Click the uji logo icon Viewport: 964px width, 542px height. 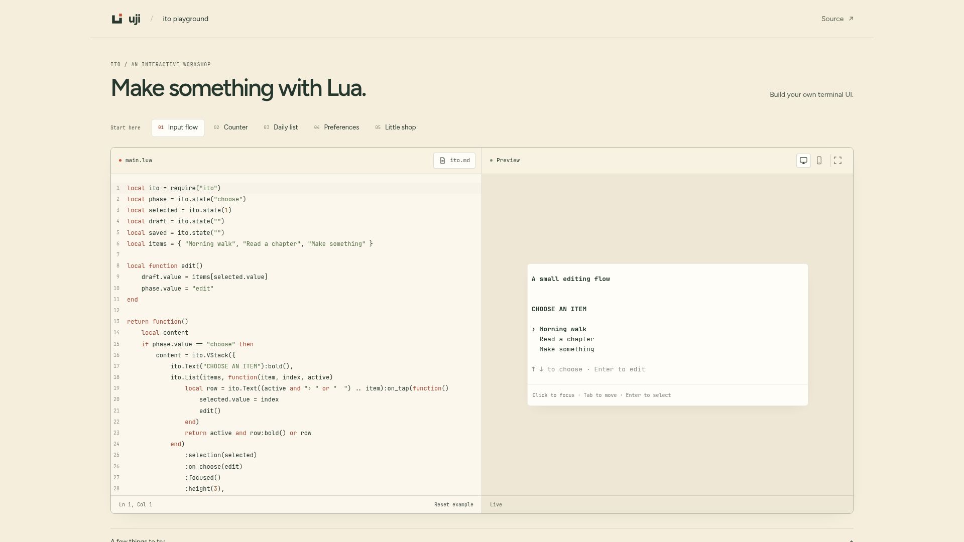[x=117, y=19]
